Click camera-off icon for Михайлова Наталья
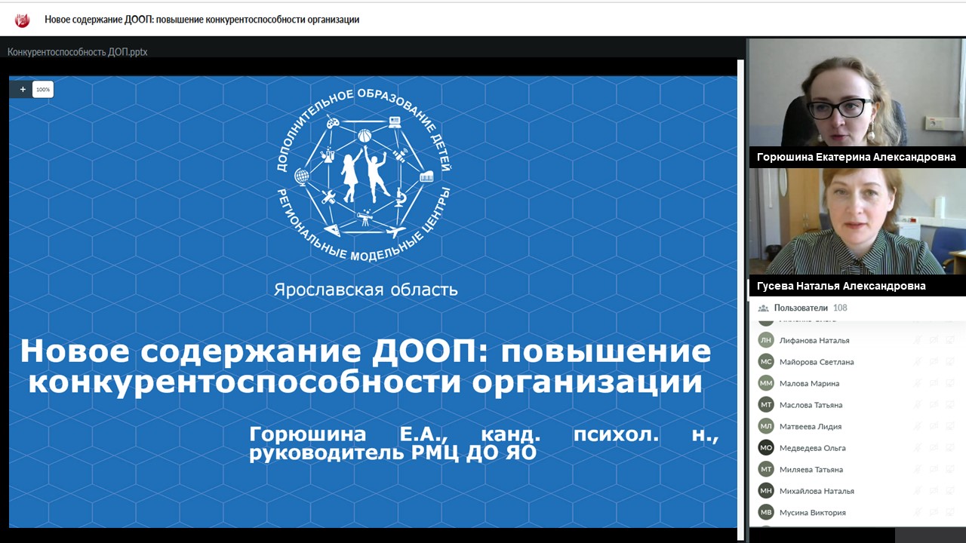Image resolution: width=966 pixels, height=543 pixels. [934, 491]
